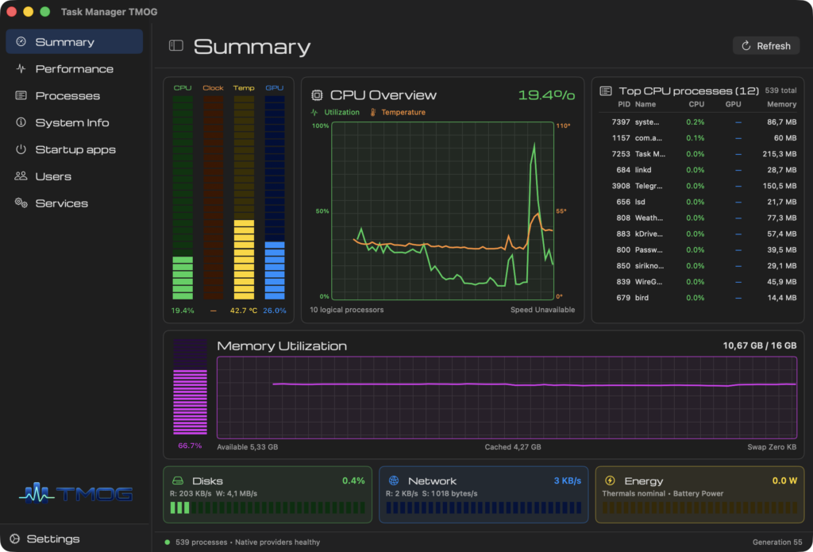Sort processes by the Memory column header
This screenshot has width=813, height=552.
pos(781,104)
